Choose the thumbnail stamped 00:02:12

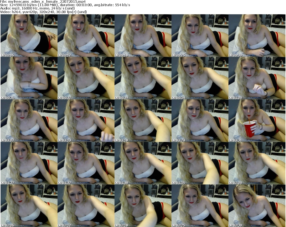(86, 206)
